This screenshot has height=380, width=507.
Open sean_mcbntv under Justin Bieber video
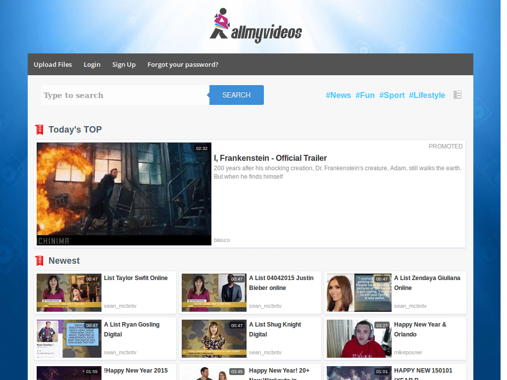click(265, 306)
